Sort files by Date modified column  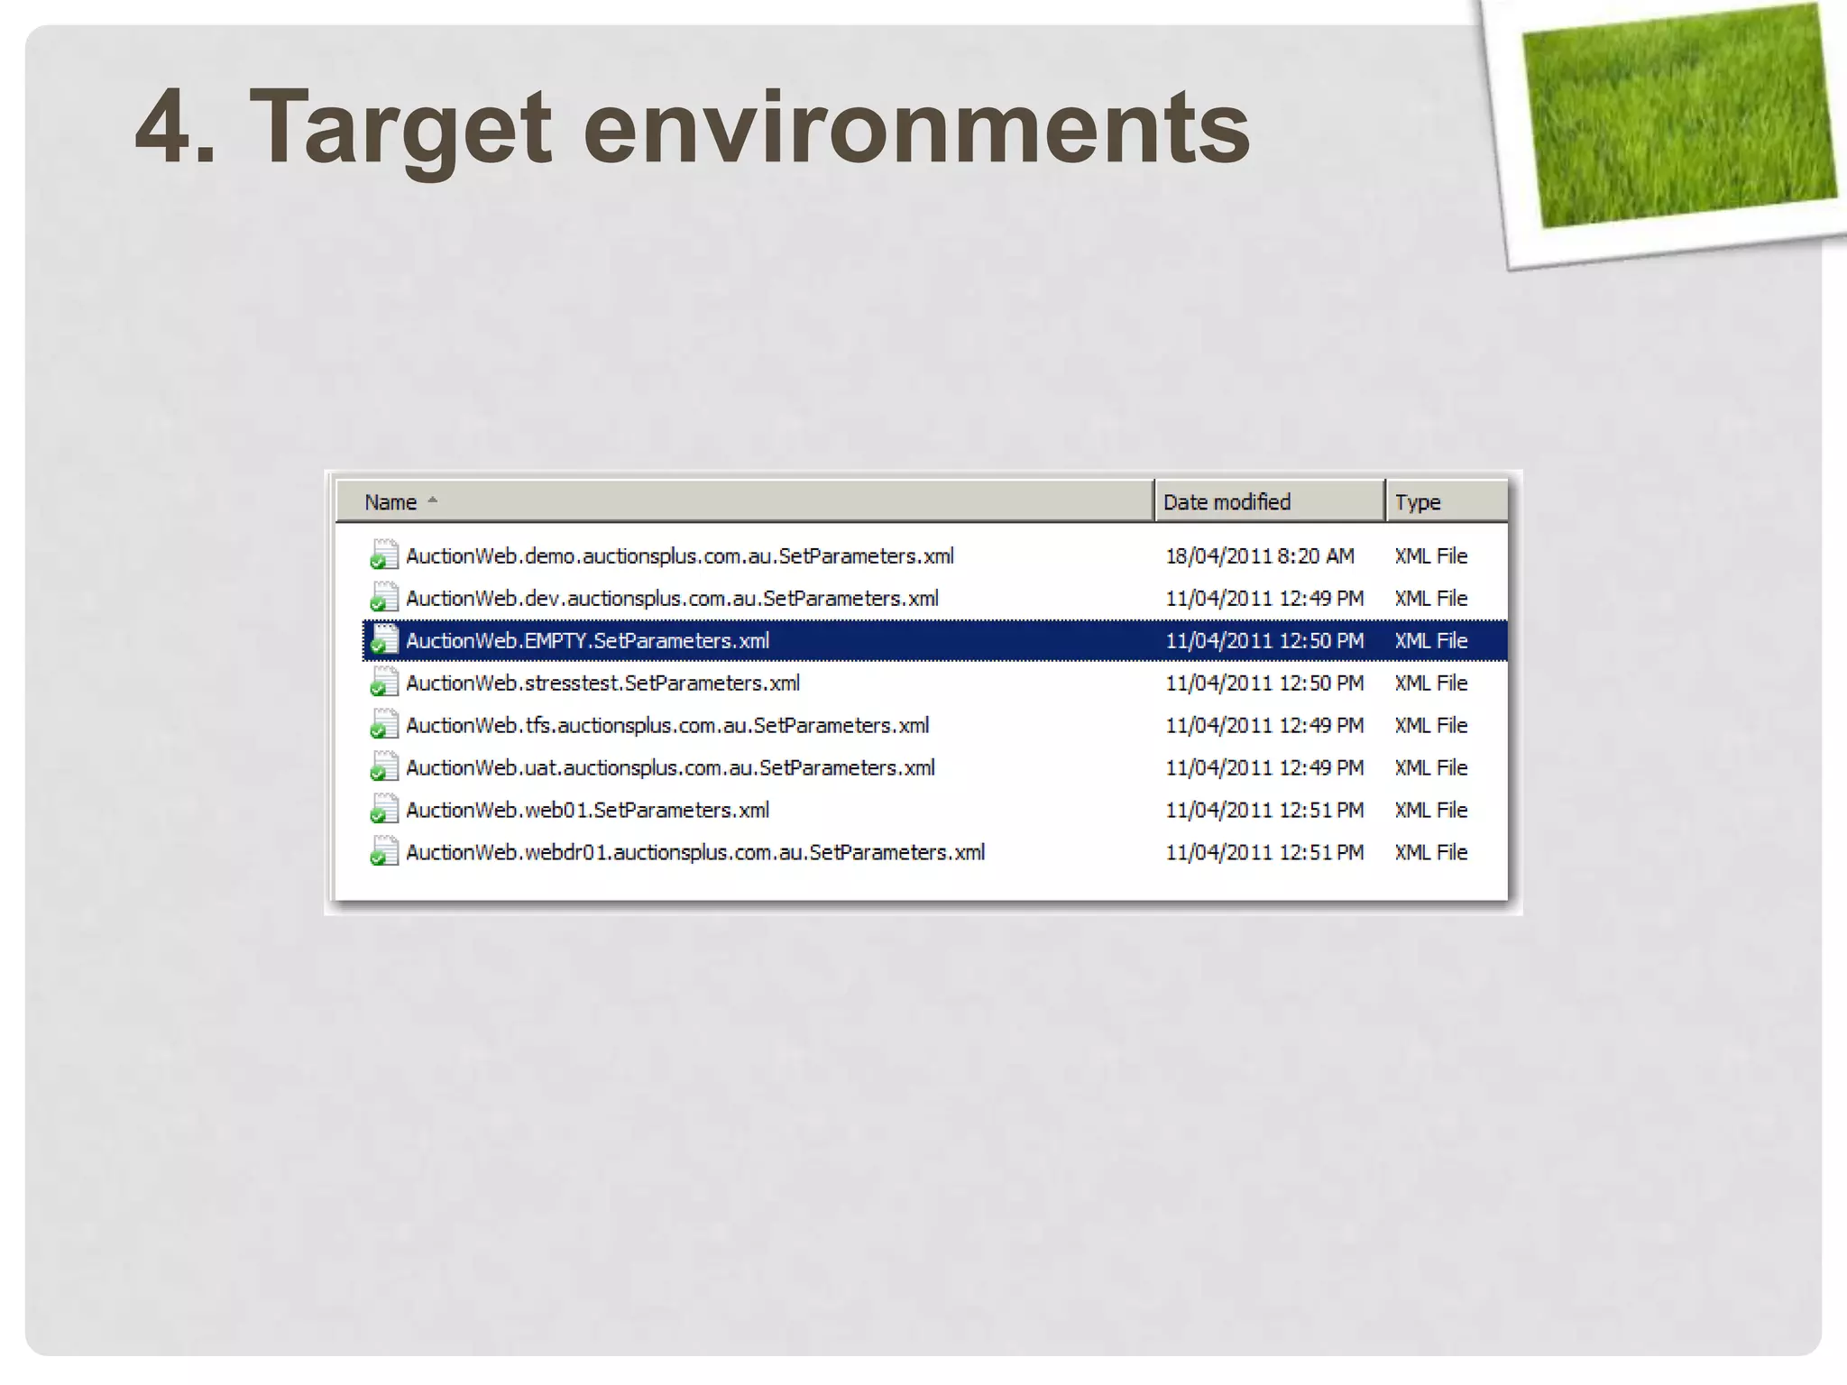[1227, 502]
